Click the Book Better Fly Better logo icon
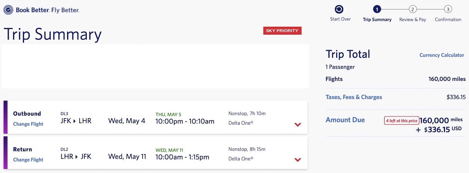Screen dimensions: 469x173 point(8,10)
